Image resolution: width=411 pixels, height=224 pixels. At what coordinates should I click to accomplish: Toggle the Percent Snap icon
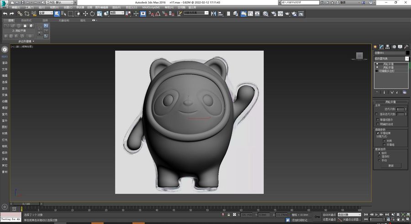click(x=164, y=14)
